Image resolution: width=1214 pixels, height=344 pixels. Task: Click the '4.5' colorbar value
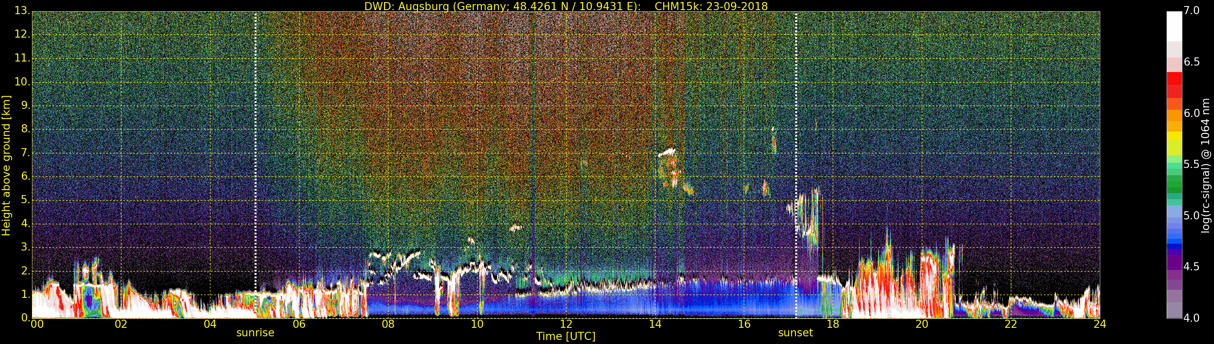tap(1191, 267)
